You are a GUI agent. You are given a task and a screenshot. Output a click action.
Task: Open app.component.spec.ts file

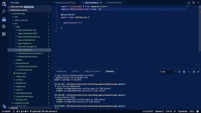[x=29, y=37]
